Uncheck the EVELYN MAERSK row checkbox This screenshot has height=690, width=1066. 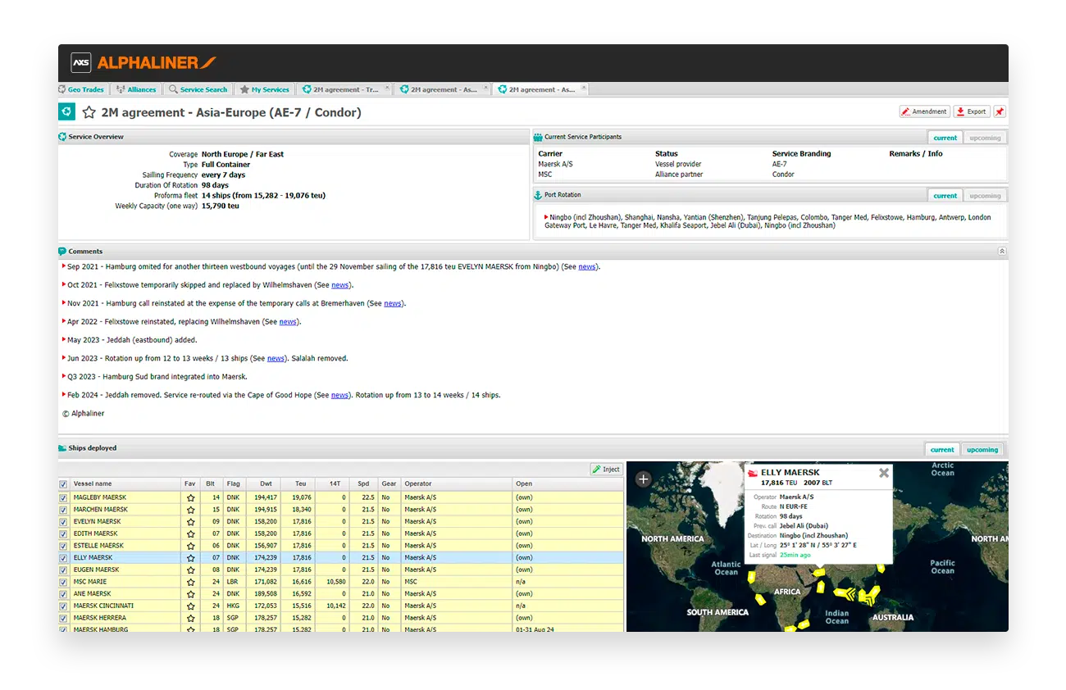coord(63,521)
